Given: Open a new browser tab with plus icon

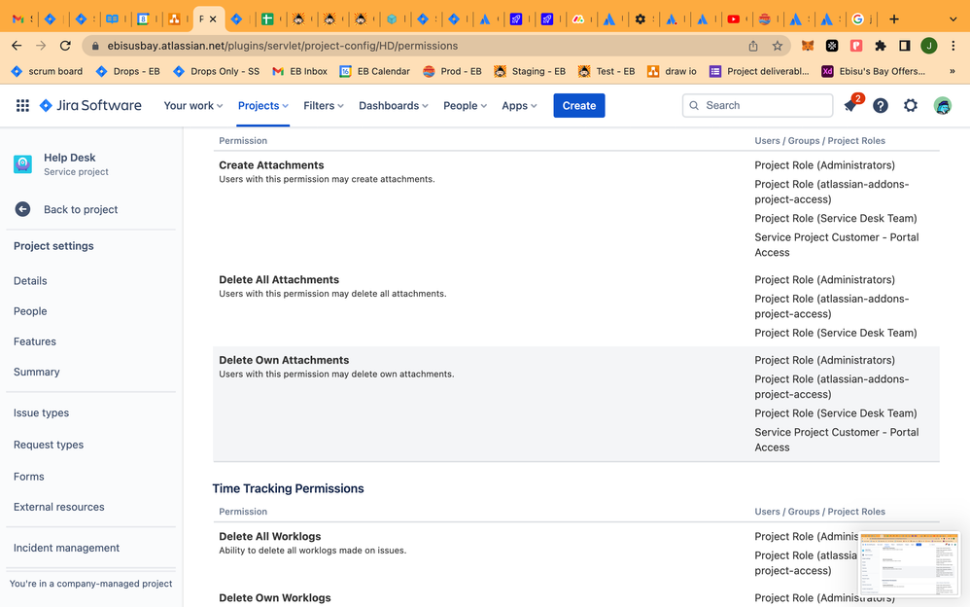Looking at the screenshot, I should [894, 19].
